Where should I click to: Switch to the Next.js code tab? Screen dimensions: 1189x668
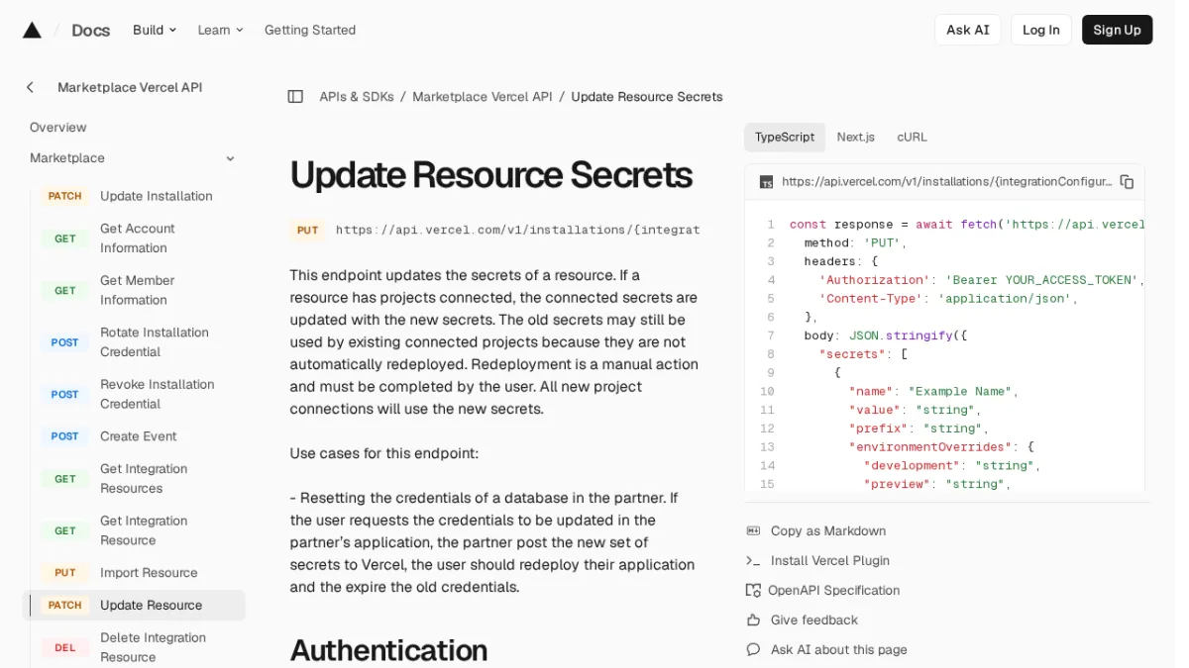[856, 138]
